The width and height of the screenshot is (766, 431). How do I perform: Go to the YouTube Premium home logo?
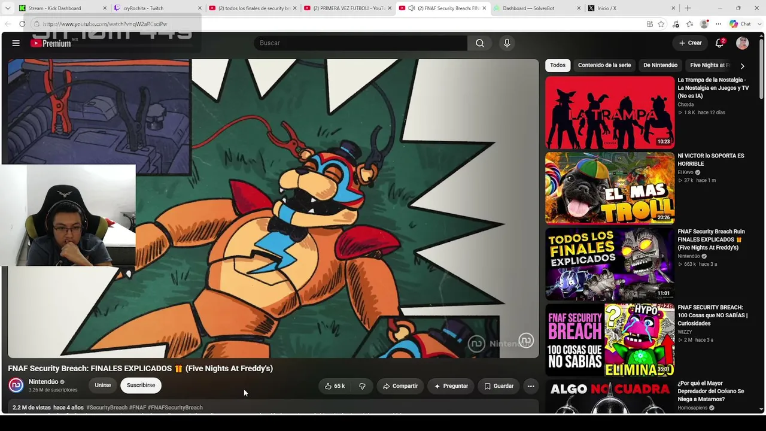51,43
